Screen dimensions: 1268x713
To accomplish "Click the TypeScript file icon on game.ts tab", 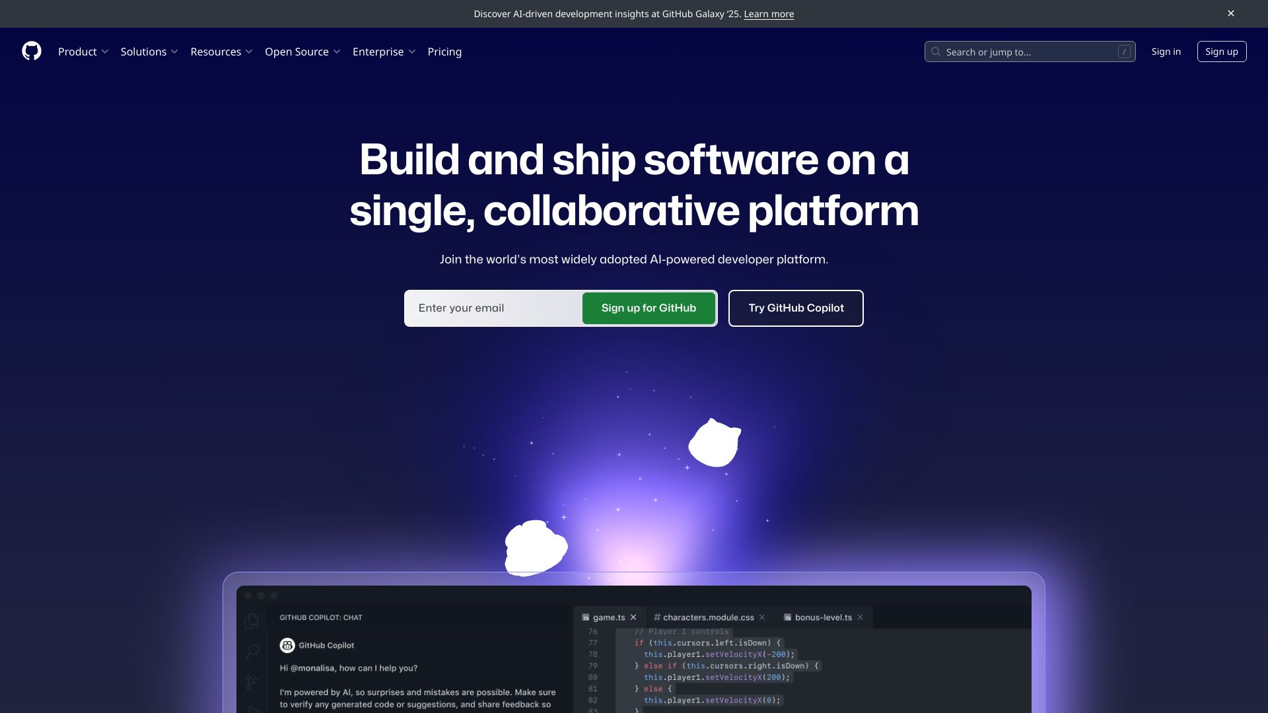I will coord(586,617).
